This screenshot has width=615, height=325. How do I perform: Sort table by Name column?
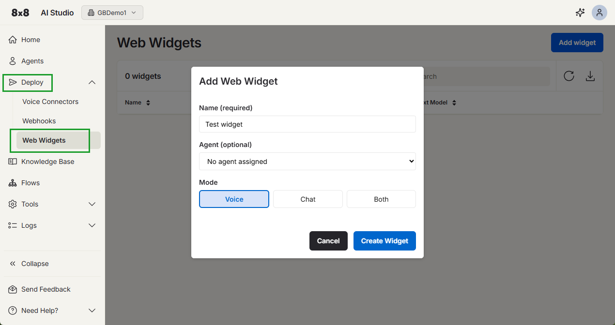coord(138,103)
